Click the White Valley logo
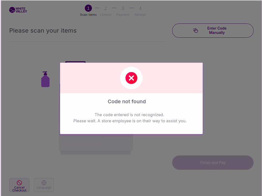The width and height of the screenshot is (262, 196). coord(18,10)
